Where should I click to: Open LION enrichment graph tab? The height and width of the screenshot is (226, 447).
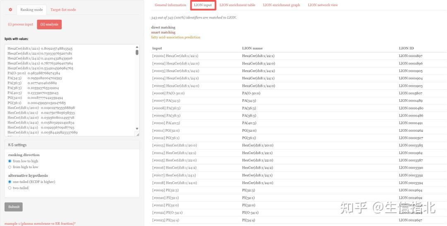pos(281,5)
